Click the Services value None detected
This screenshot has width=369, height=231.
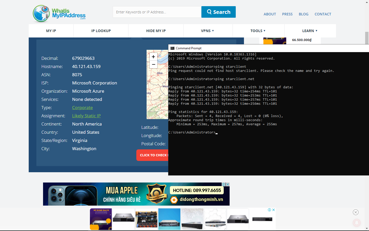pos(87,99)
